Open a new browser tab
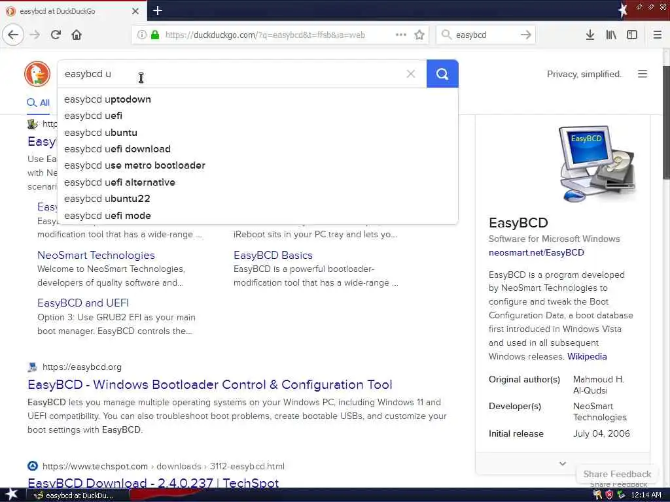 pos(157,10)
